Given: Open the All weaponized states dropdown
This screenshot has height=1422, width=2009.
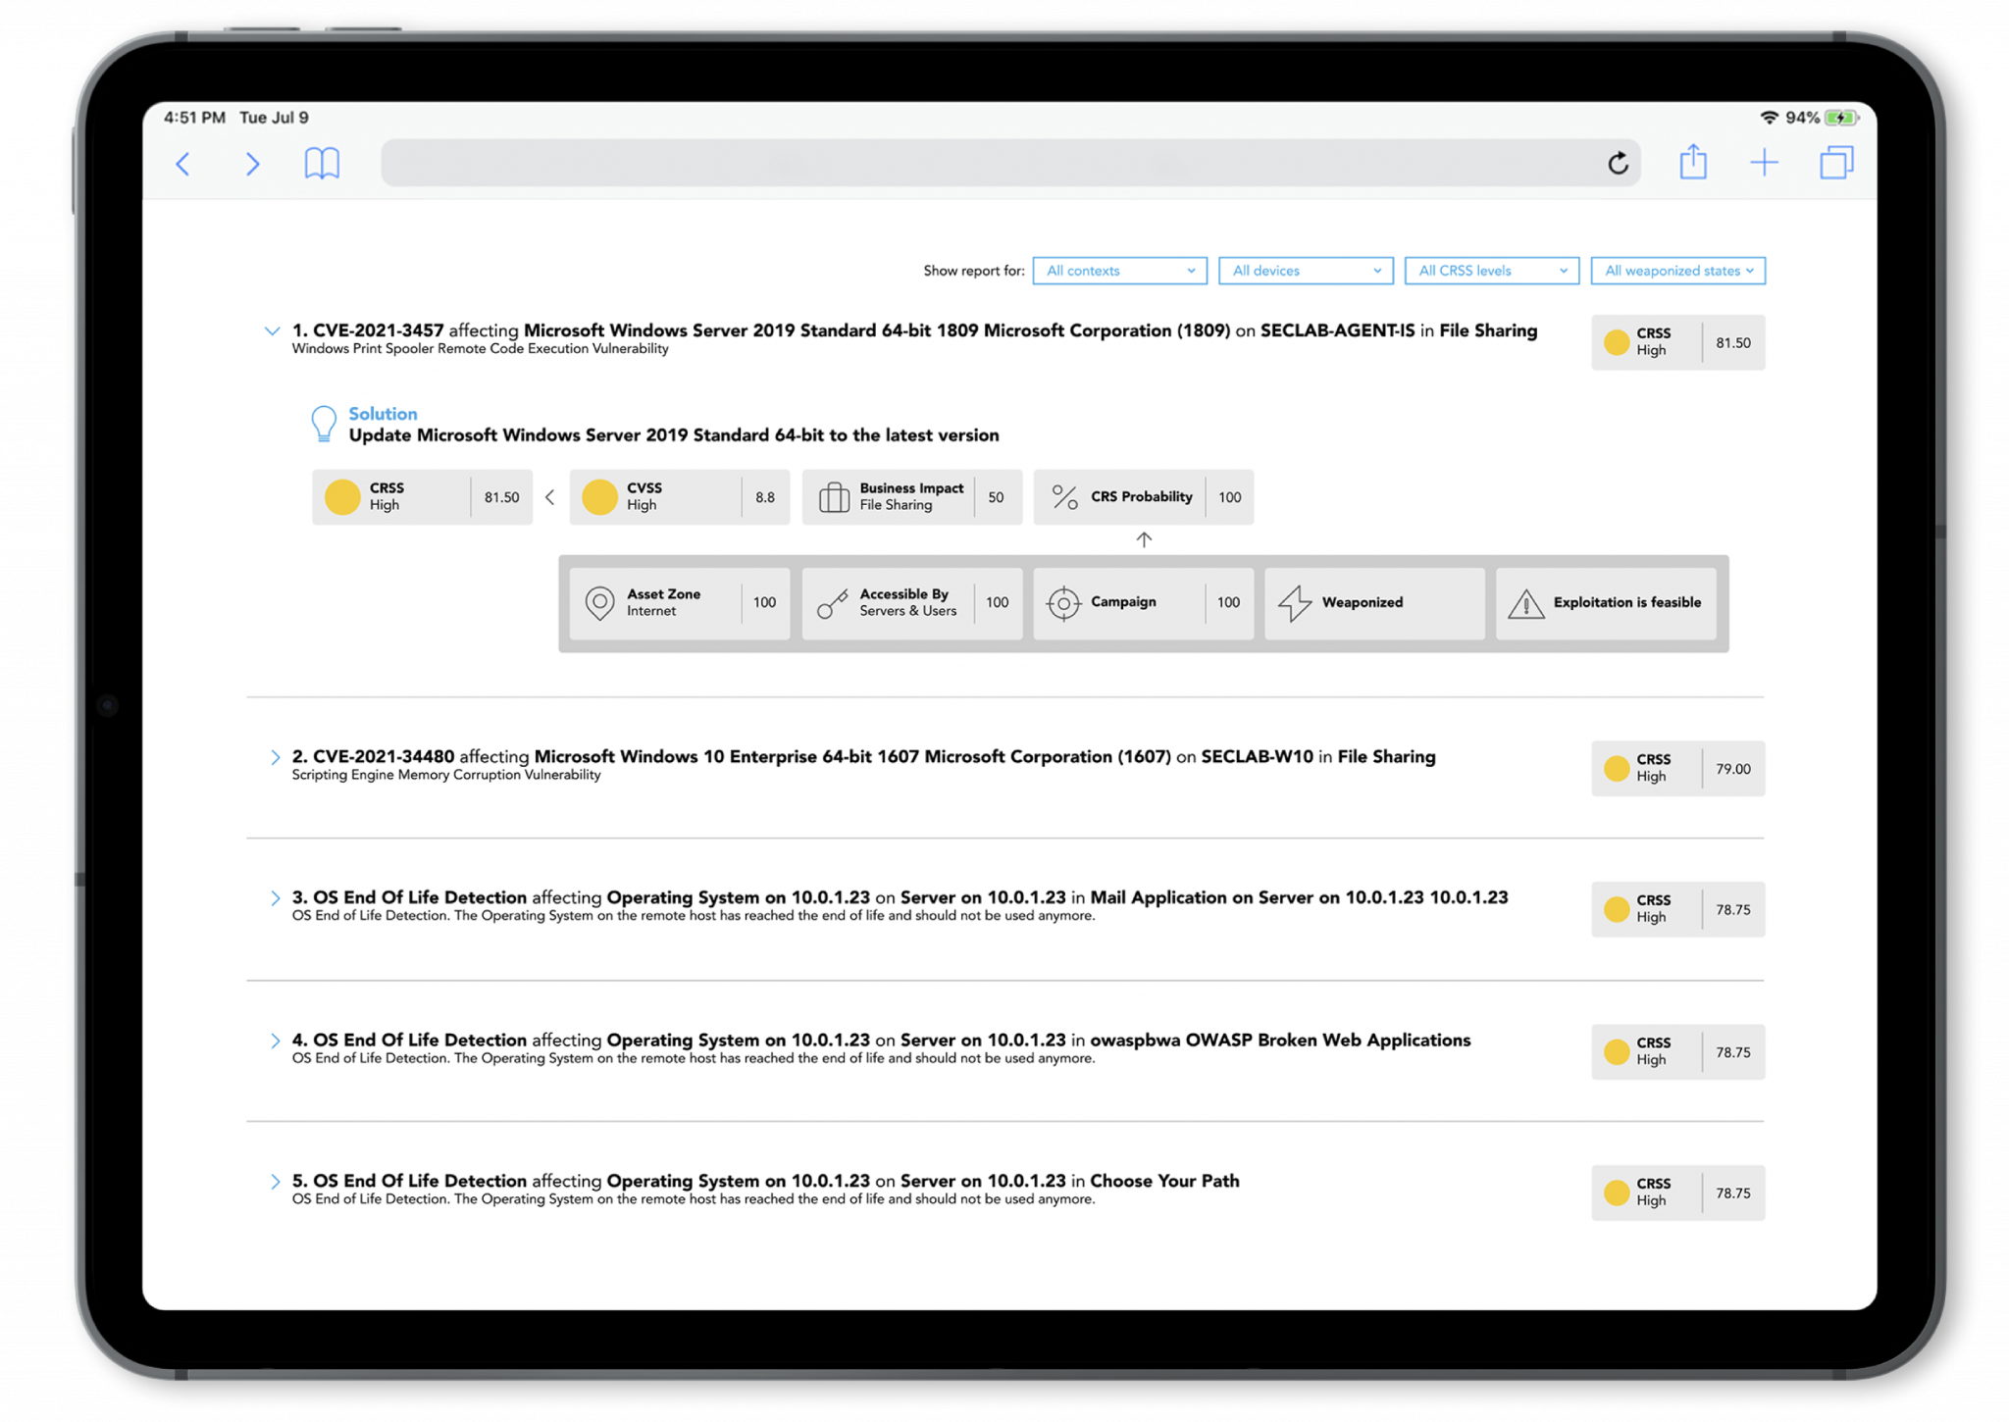Looking at the screenshot, I should (x=1677, y=271).
